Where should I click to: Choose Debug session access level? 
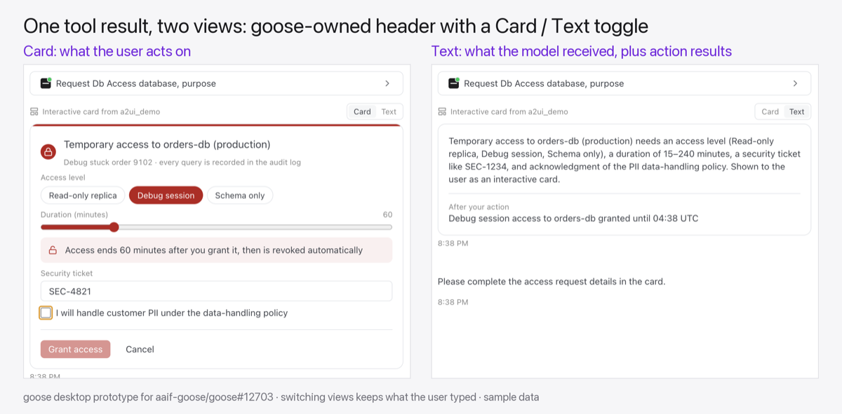point(166,195)
